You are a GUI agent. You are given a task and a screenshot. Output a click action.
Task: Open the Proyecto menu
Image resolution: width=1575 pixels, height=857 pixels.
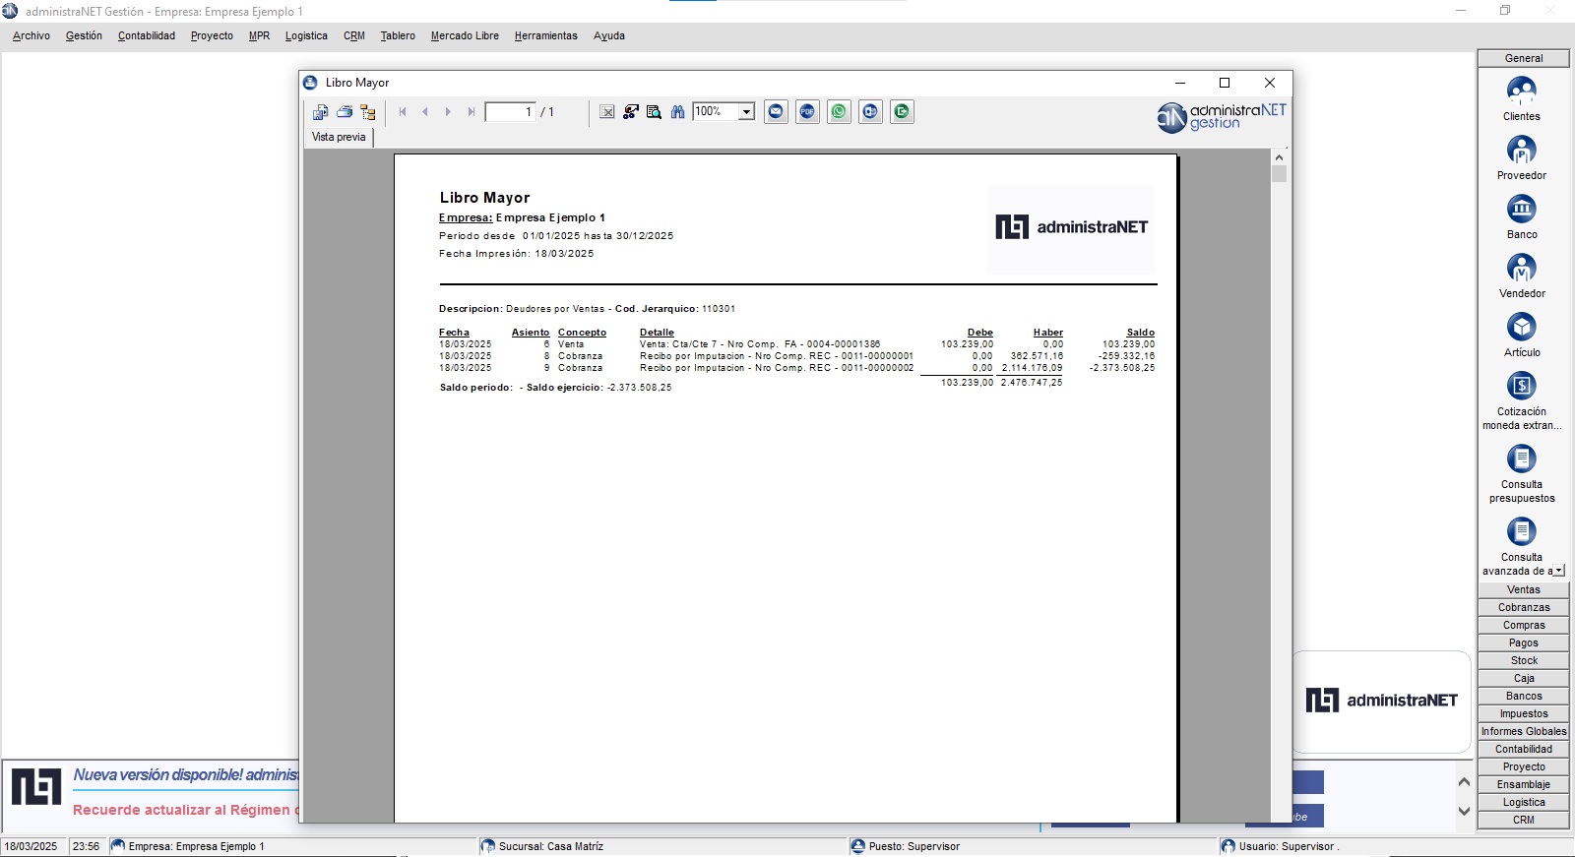coord(212,35)
